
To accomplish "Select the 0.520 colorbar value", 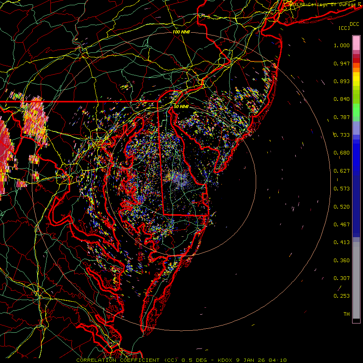I will 342,207.
